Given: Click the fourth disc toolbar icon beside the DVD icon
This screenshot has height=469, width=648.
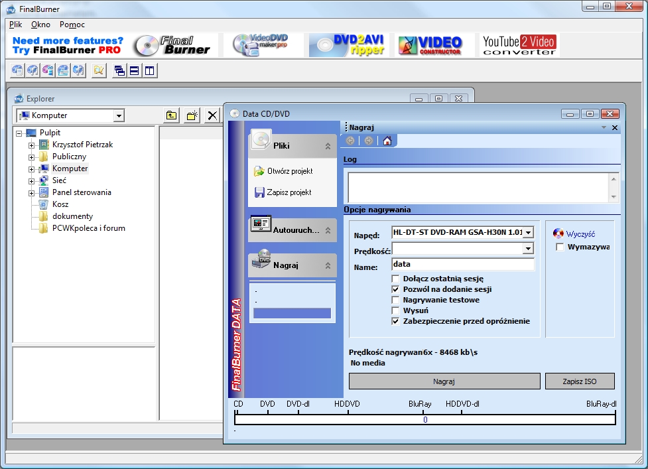Looking at the screenshot, I should coord(63,71).
